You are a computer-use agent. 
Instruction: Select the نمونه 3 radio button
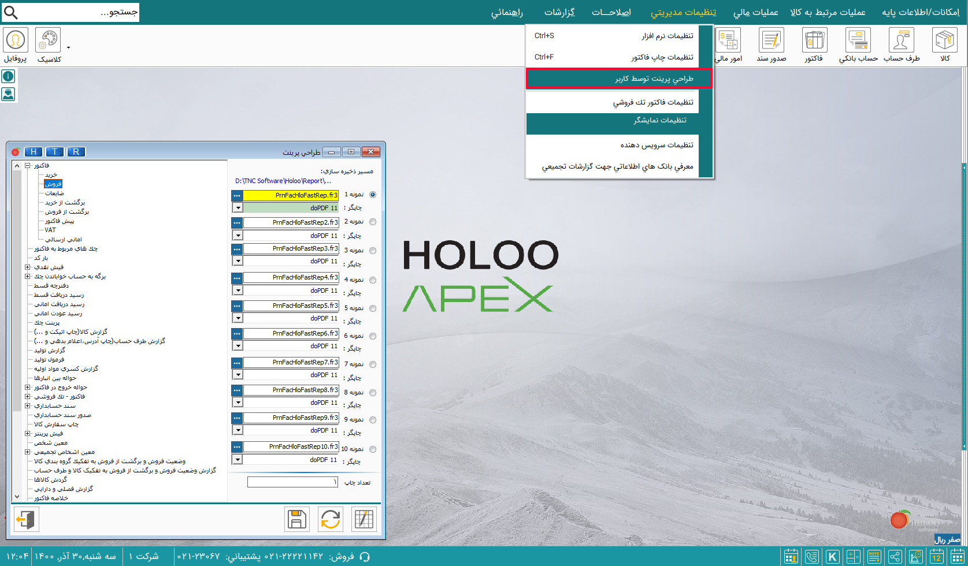tap(373, 251)
